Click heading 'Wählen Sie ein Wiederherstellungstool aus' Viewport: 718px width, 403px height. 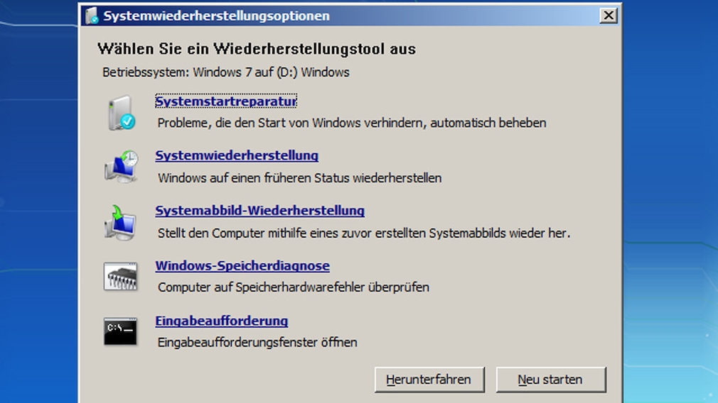(257, 49)
